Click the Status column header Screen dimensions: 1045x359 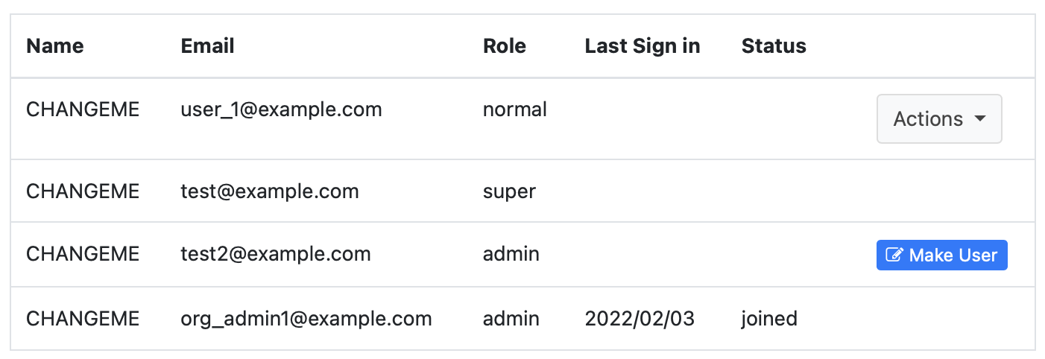[774, 46]
